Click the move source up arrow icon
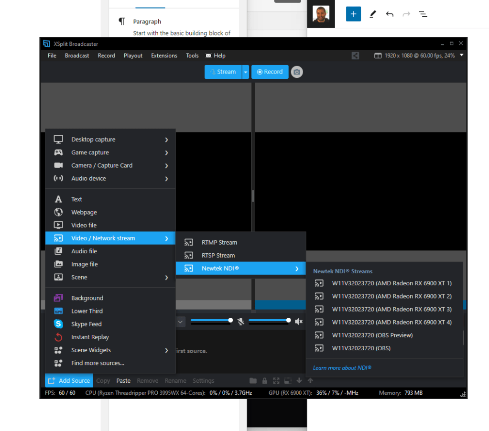 point(310,380)
